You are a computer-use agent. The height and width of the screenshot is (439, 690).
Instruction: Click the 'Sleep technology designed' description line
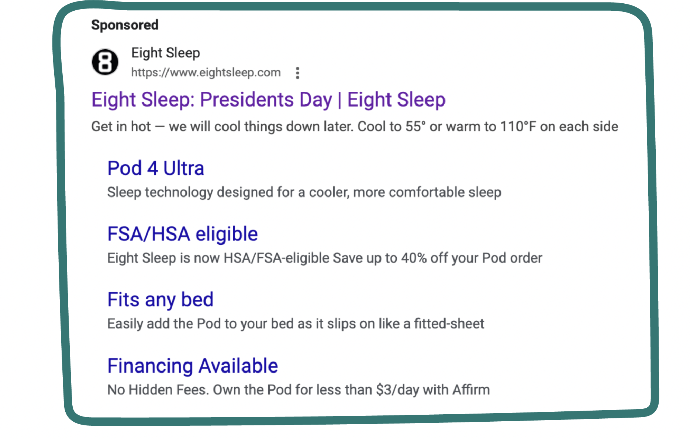304,192
